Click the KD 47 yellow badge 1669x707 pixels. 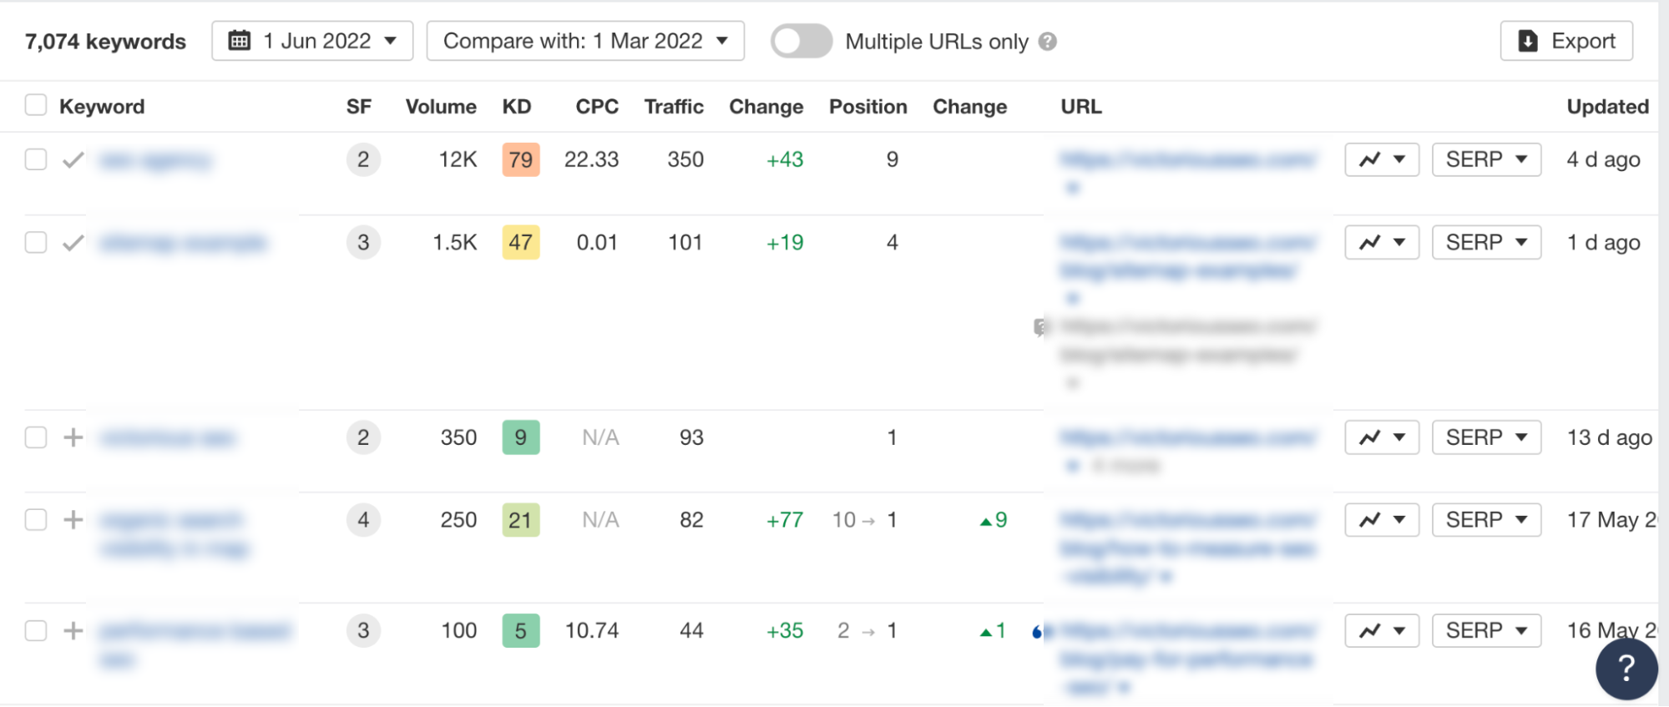coord(521,242)
